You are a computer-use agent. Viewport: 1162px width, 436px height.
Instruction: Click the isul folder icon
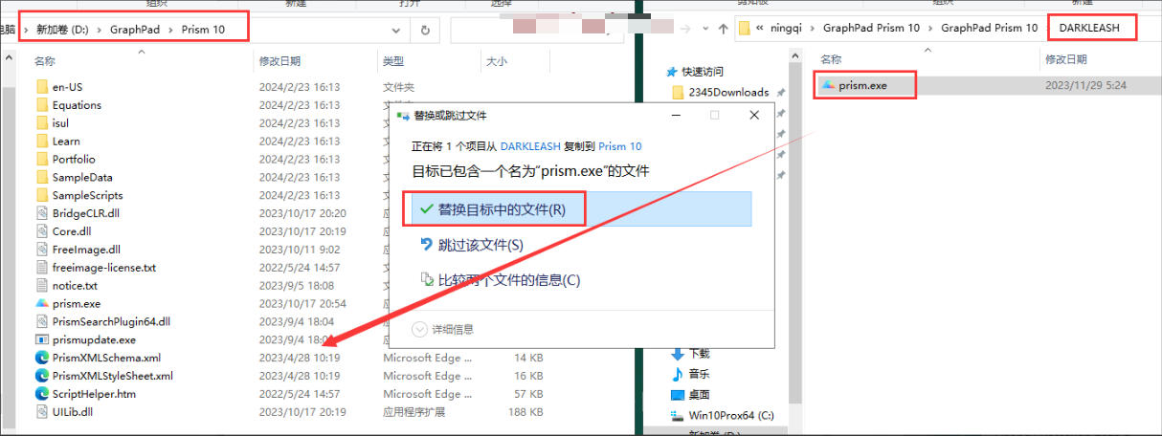pyautogui.click(x=42, y=123)
